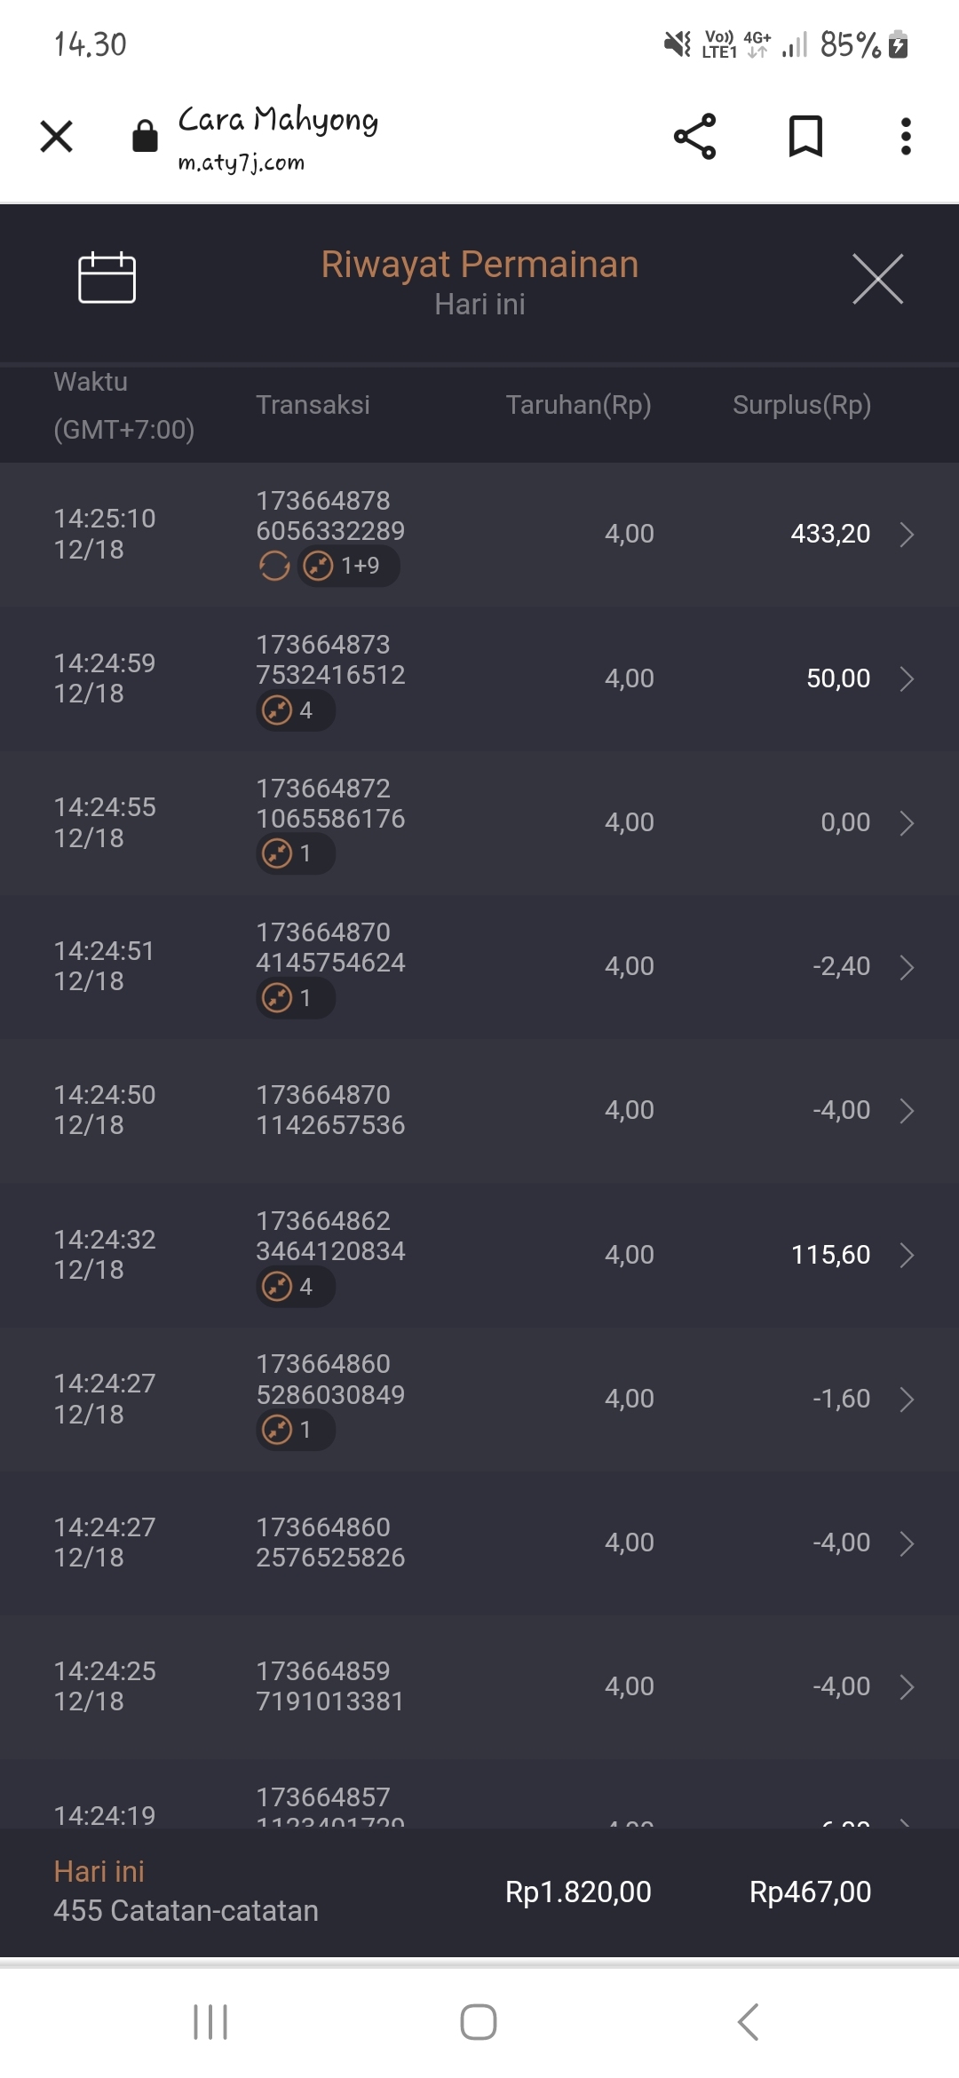Tap the -2,40 surplus row chevron

[907, 967]
